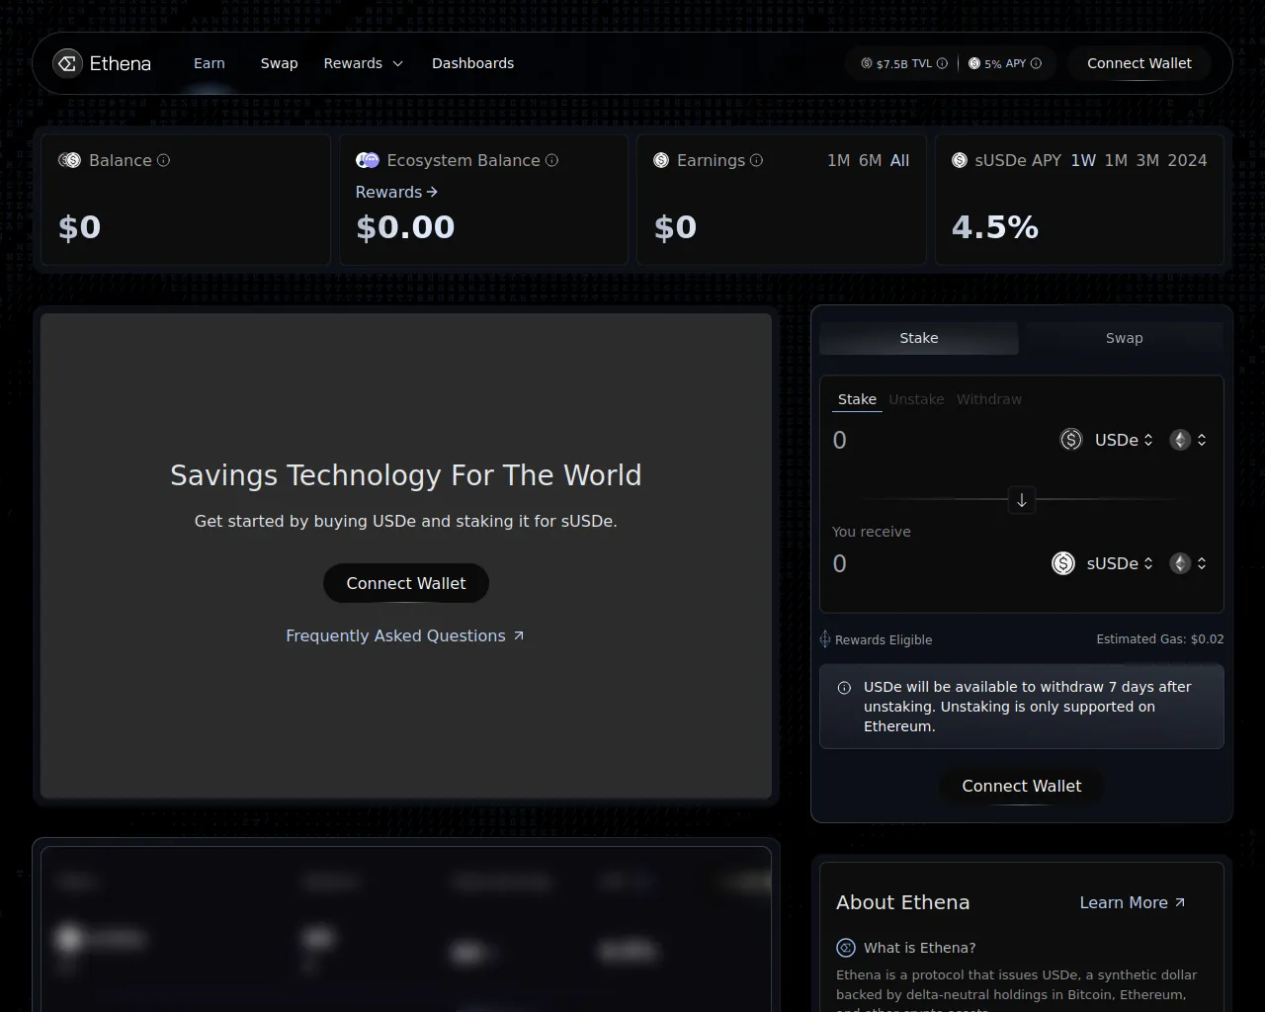Click the swap direction down-arrow icon
Image resolution: width=1265 pixels, height=1012 pixels.
(x=1022, y=500)
